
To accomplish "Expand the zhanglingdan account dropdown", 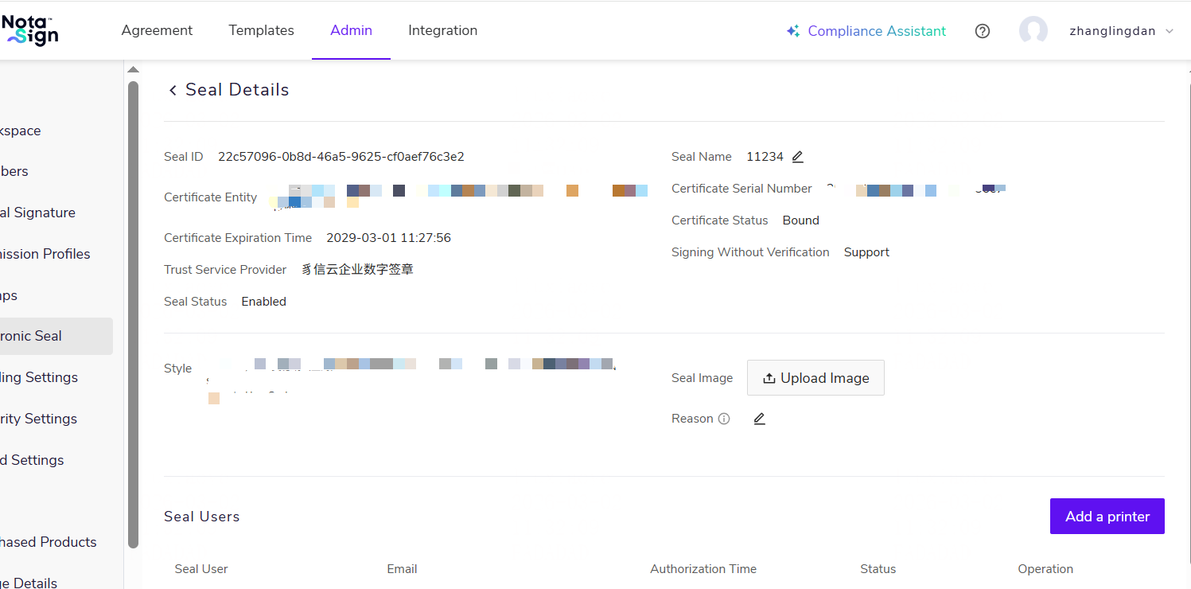I will pyautogui.click(x=1169, y=31).
